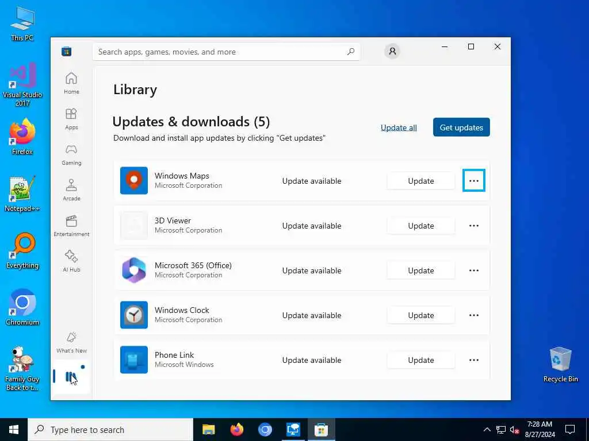This screenshot has height=441, width=589.
Task: Click the Windows Clock app icon
Action: point(133,315)
